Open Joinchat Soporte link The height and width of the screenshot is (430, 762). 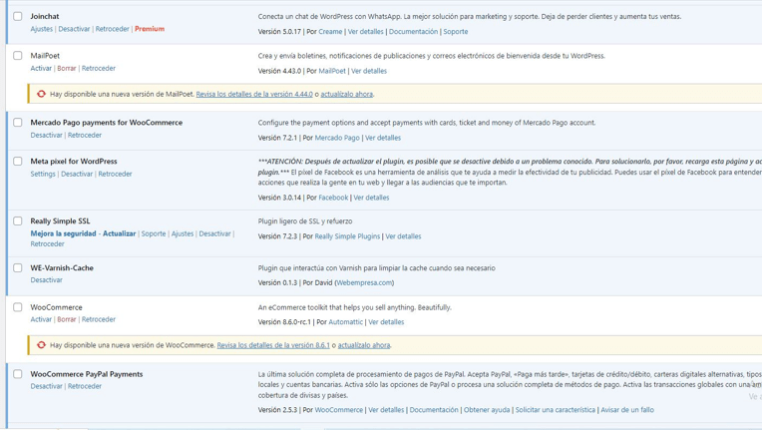[456, 32]
